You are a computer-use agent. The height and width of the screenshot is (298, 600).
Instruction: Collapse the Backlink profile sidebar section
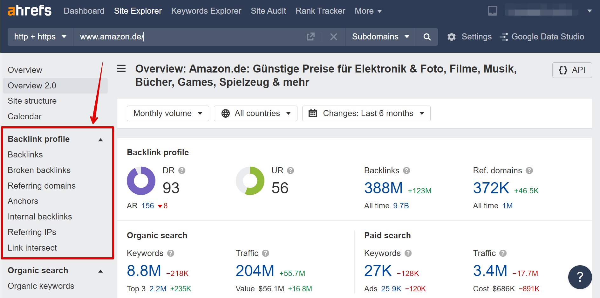click(100, 139)
